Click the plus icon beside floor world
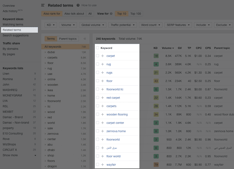The image size is (234, 169). tap(102, 156)
